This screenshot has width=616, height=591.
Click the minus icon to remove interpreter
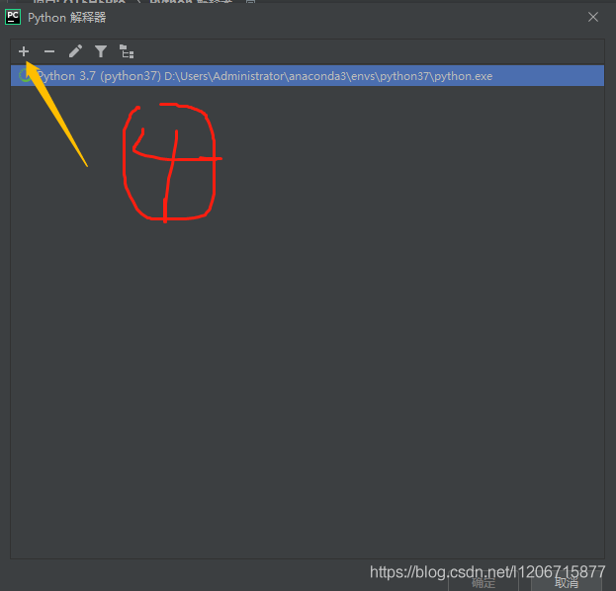point(49,51)
